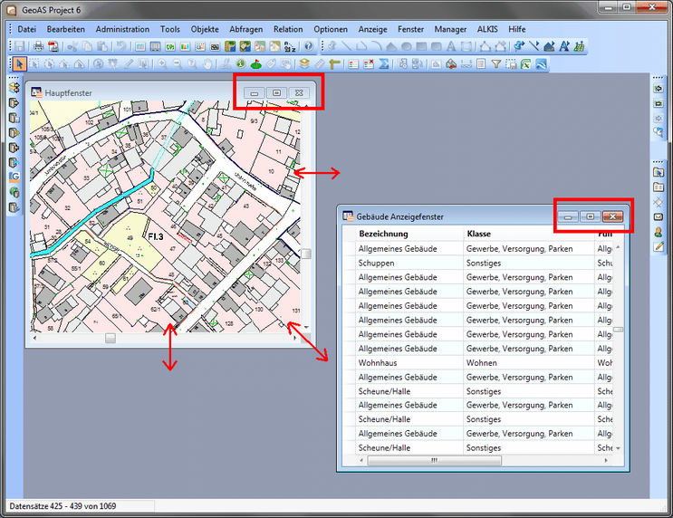
Task: Select the rectangle drawing tool
Action: 421,46
